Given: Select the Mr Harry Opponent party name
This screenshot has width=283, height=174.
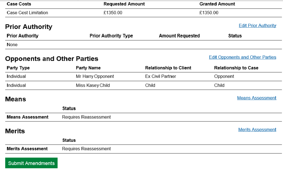Looking at the screenshot, I should point(95,77).
